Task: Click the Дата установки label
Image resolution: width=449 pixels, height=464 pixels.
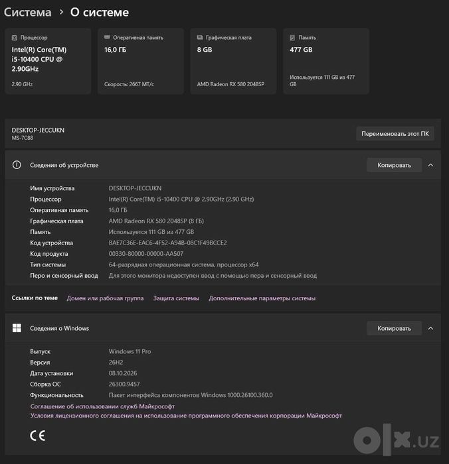Action: (52, 373)
